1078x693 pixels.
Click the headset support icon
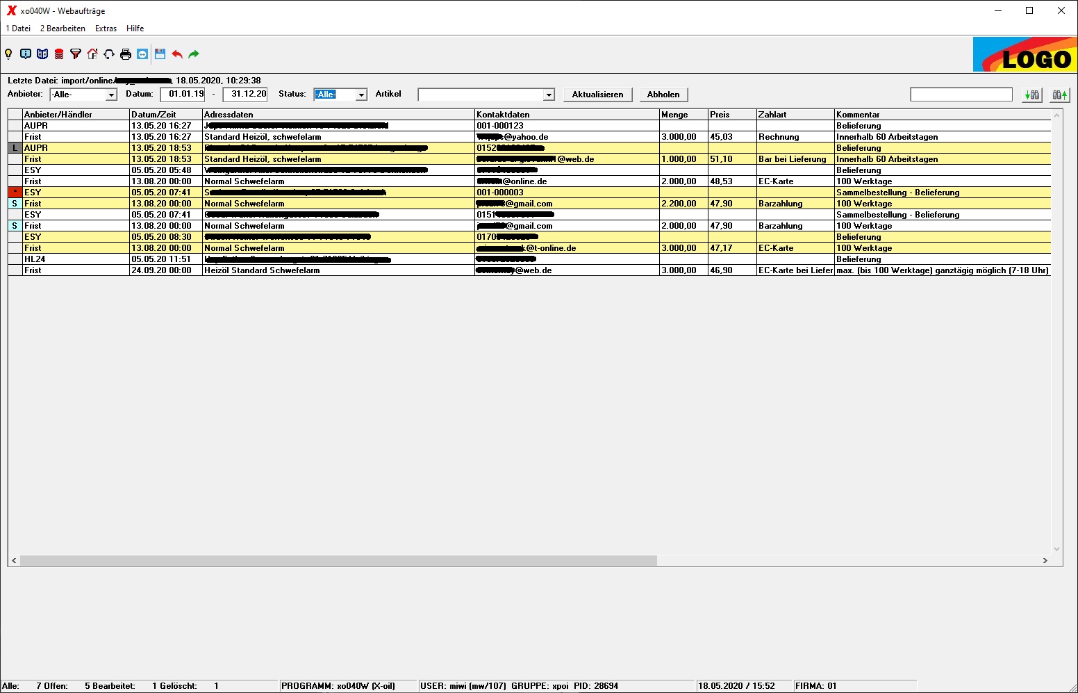click(x=109, y=54)
